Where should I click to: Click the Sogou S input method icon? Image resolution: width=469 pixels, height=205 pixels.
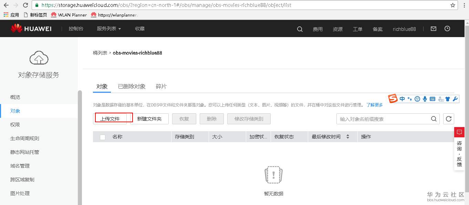click(x=393, y=99)
